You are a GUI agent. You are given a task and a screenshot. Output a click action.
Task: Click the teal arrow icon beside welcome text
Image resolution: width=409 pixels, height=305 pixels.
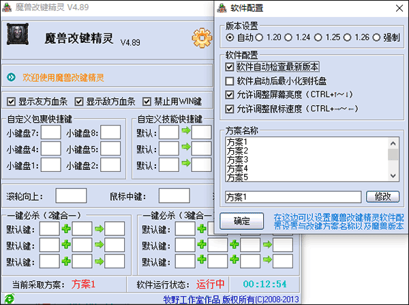(x=11, y=77)
